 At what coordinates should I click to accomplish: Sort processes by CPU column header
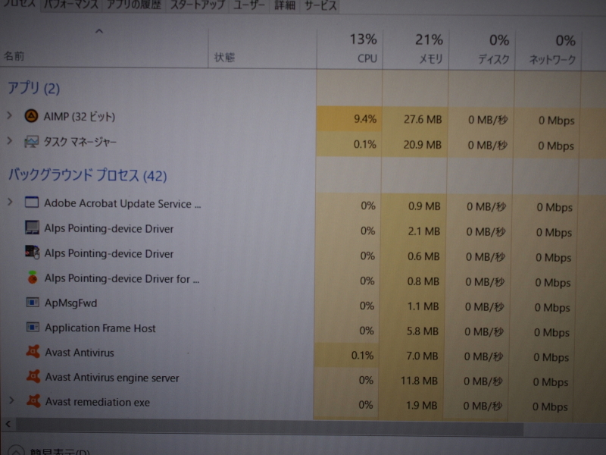pos(350,49)
